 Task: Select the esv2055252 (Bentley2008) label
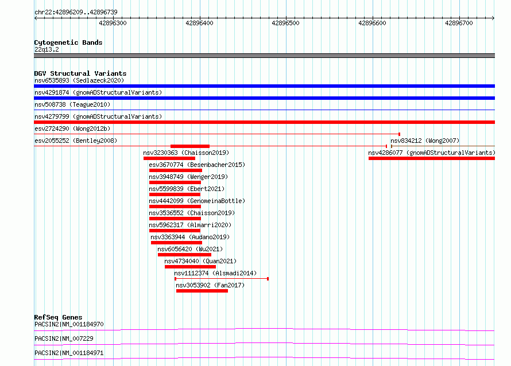[x=76, y=141]
